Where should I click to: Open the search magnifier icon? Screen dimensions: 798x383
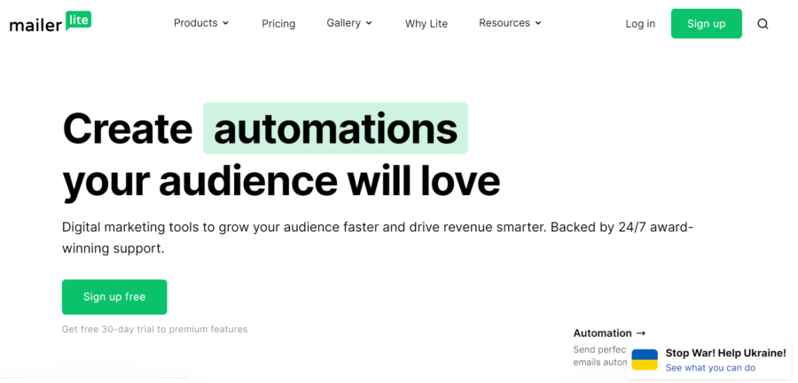pos(763,24)
